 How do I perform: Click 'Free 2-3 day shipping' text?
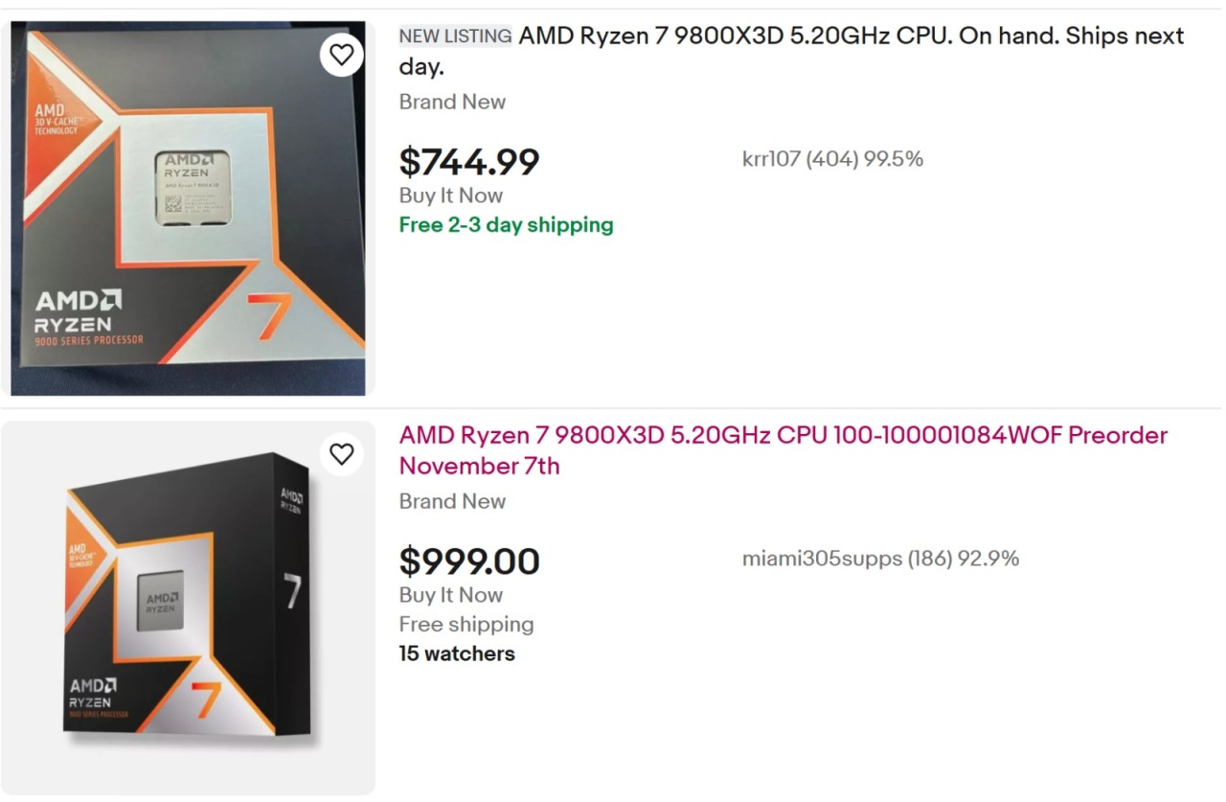506,225
